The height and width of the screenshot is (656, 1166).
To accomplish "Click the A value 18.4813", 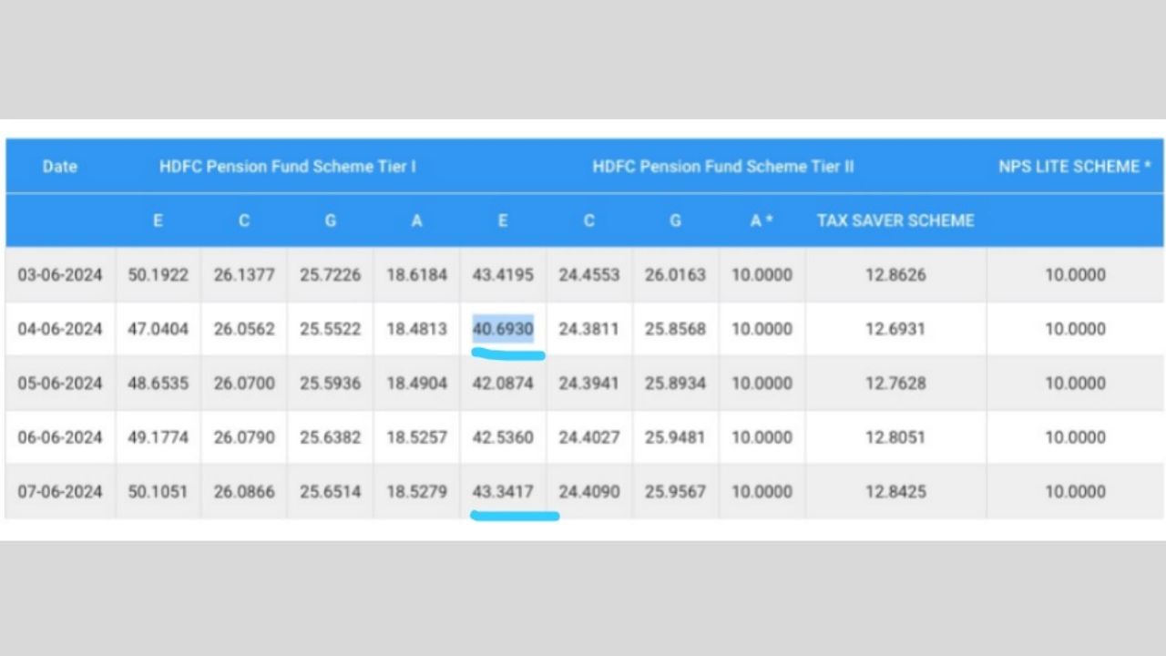I will pyautogui.click(x=416, y=329).
